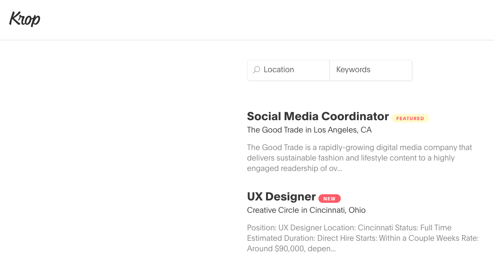
Task: Open the UX Designer job listing
Action: (x=281, y=197)
